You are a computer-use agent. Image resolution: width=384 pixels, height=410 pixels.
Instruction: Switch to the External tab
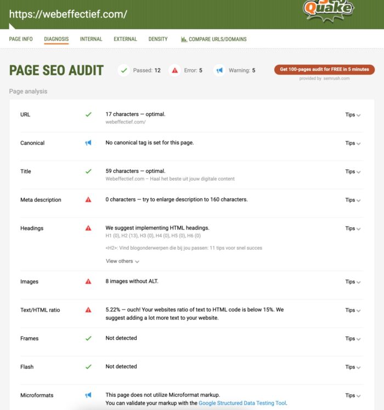click(125, 39)
